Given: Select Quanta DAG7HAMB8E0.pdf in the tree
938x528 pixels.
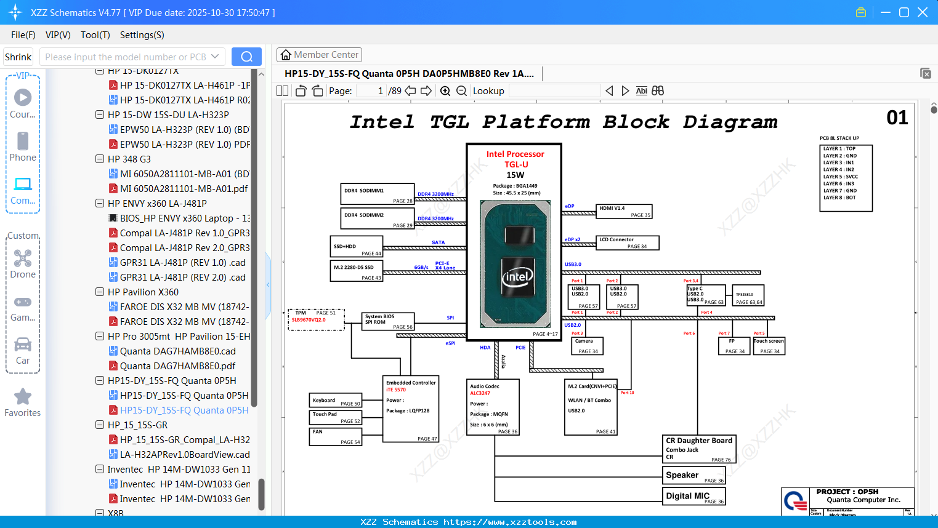Looking at the screenshot, I should pyautogui.click(x=172, y=366).
